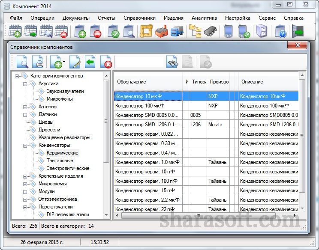The image size is (319, 250).
Task: Click the clipboard with magnifier icon in main toolbar
Action: click(x=129, y=31)
